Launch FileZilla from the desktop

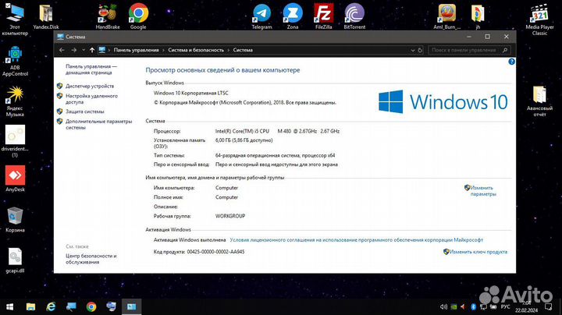point(323,17)
